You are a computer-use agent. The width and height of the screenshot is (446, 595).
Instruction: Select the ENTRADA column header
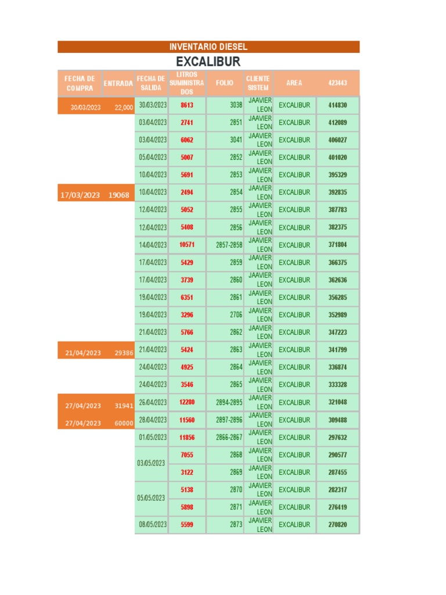point(118,83)
